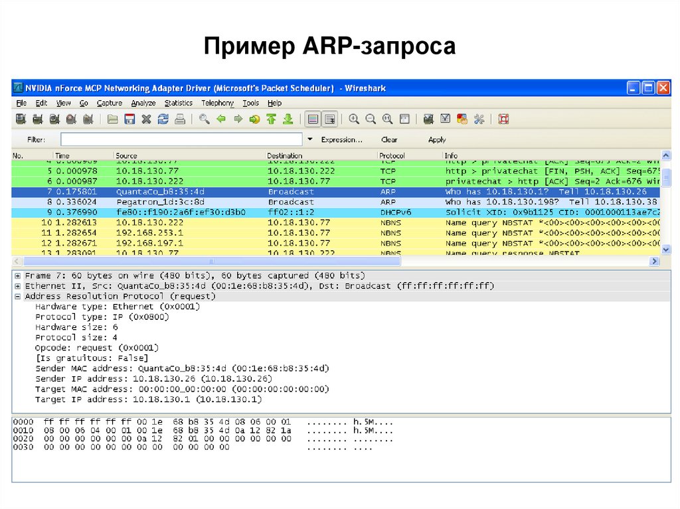Viewport: 680px width, 509px height.
Task: Save the capture file with floppy icon
Action: (x=129, y=119)
